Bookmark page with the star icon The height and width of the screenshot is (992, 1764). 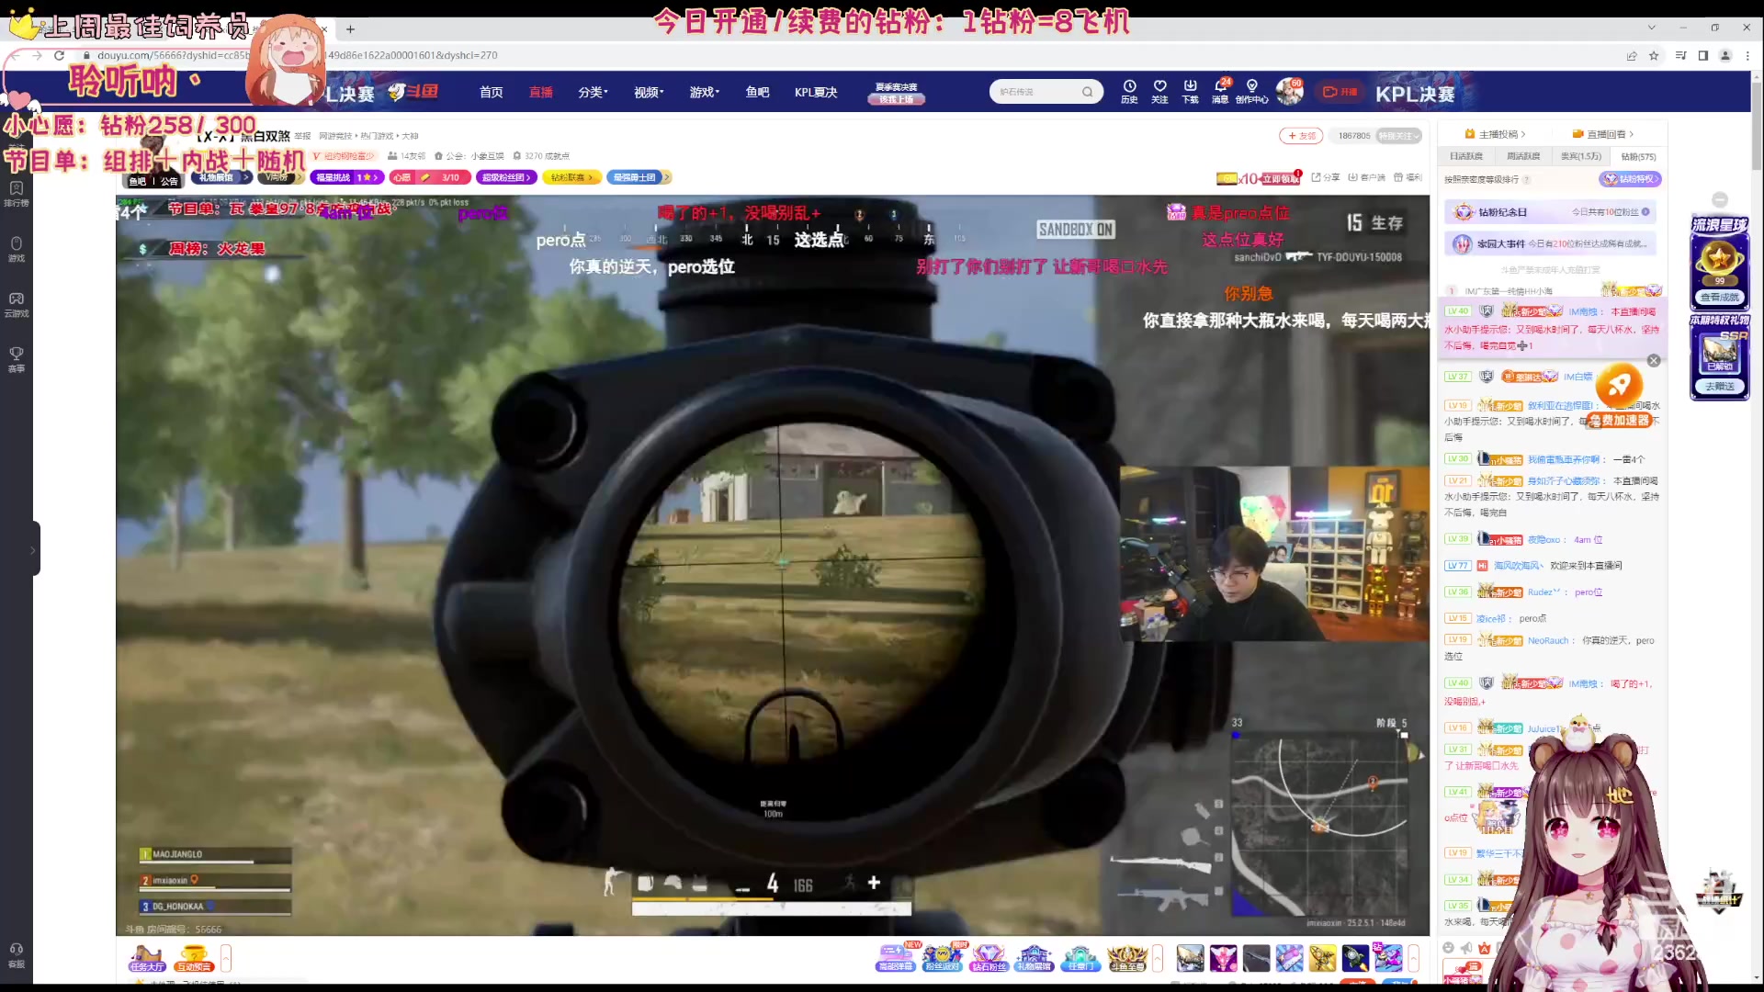1654,55
